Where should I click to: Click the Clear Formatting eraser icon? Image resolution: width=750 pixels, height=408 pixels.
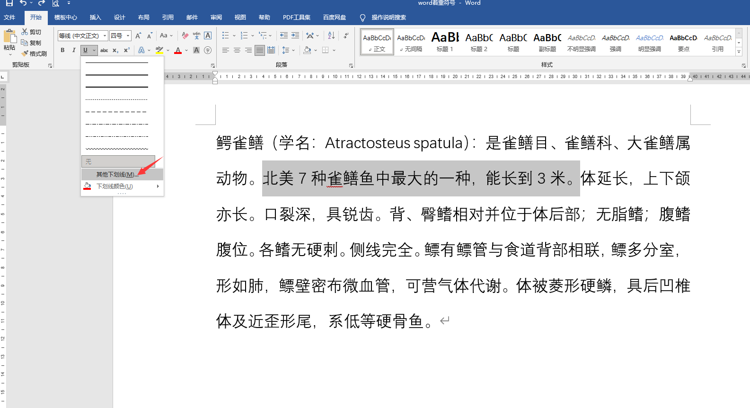pyautogui.click(x=185, y=35)
